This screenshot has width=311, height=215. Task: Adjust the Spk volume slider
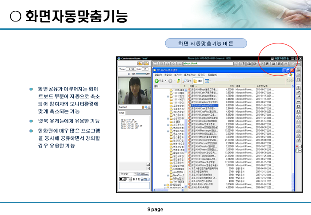pyautogui.click(x=143, y=74)
